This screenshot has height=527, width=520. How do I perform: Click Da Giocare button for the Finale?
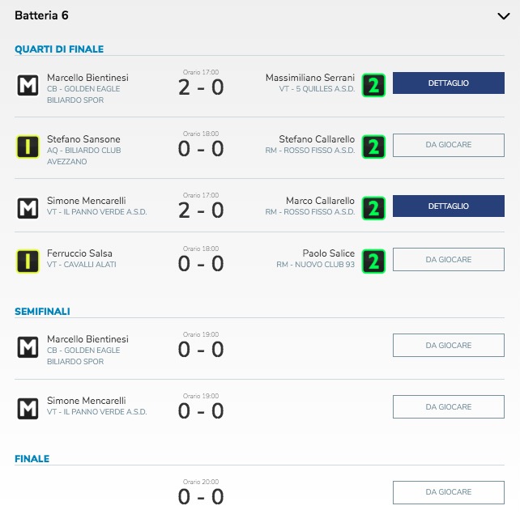(x=449, y=492)
